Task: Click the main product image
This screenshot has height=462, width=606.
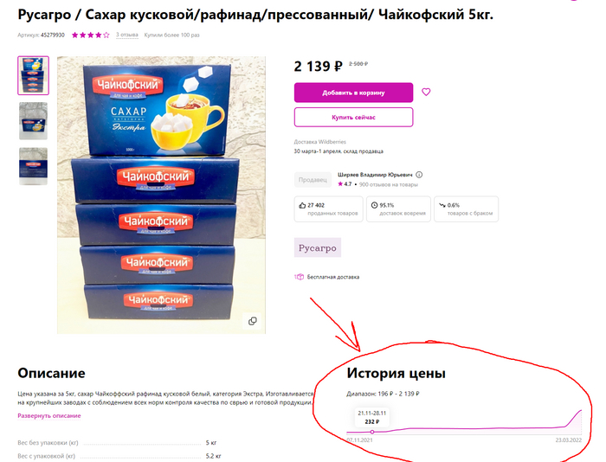Action: [162, 195]
